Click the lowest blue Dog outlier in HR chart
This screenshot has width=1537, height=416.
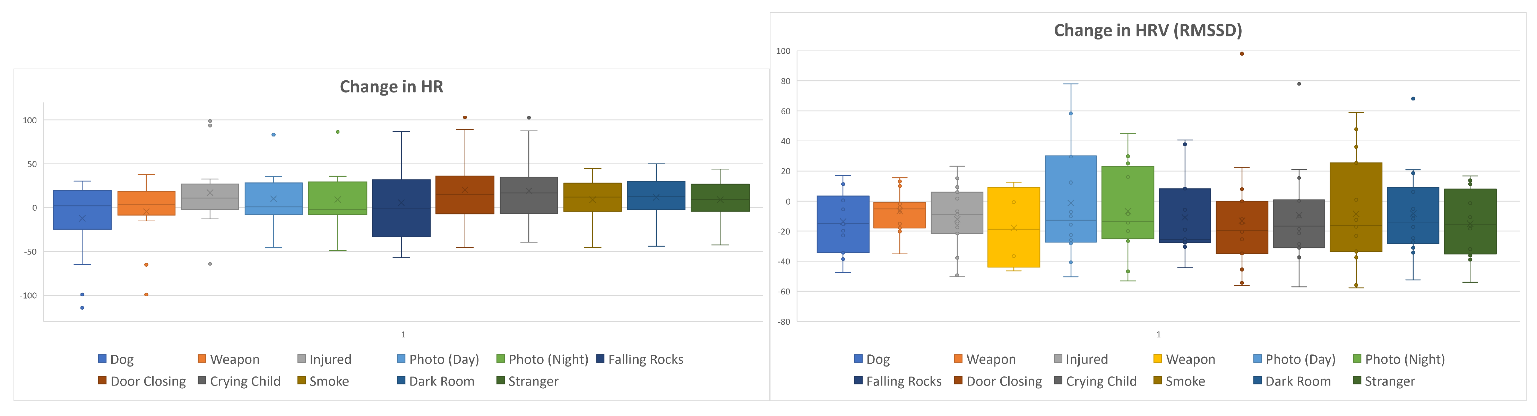[x=82, y=308]
